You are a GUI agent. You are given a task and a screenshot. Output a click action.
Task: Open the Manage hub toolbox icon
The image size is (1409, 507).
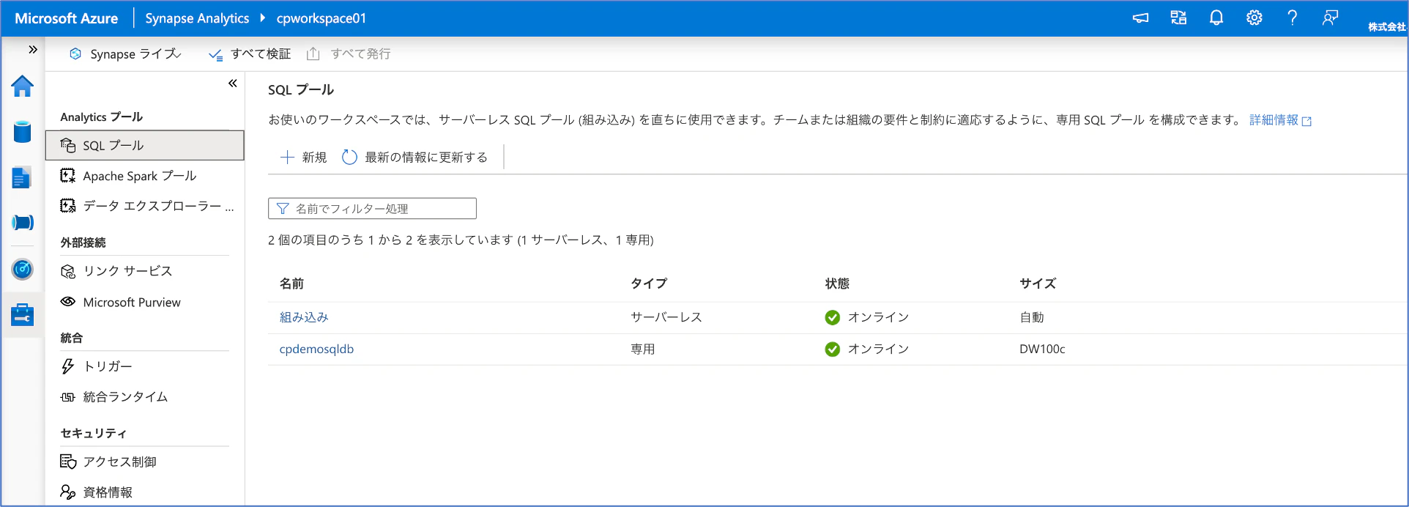coord(23,315)
